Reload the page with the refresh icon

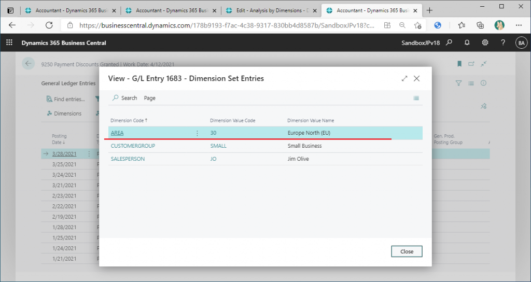(x=49, y=25)
